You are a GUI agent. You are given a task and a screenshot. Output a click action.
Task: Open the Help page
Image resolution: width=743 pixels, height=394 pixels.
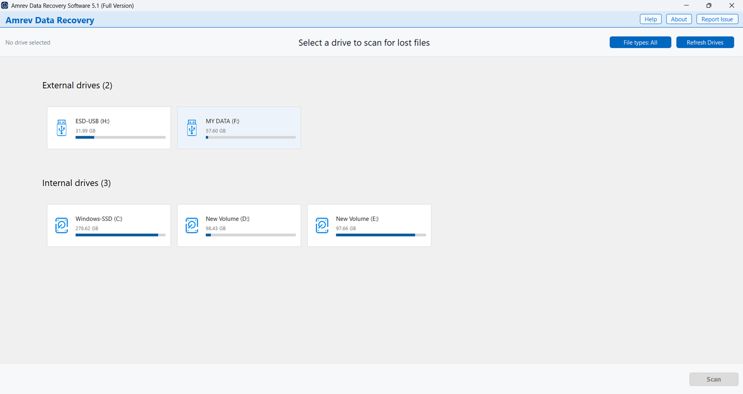[x=650, y=19]
